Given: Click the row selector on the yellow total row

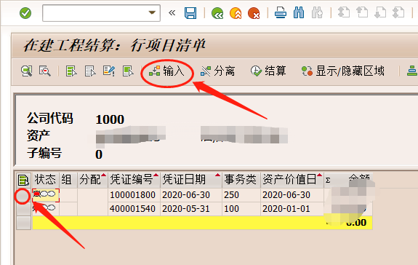Looking at the screenshot, I should [23, 223].
